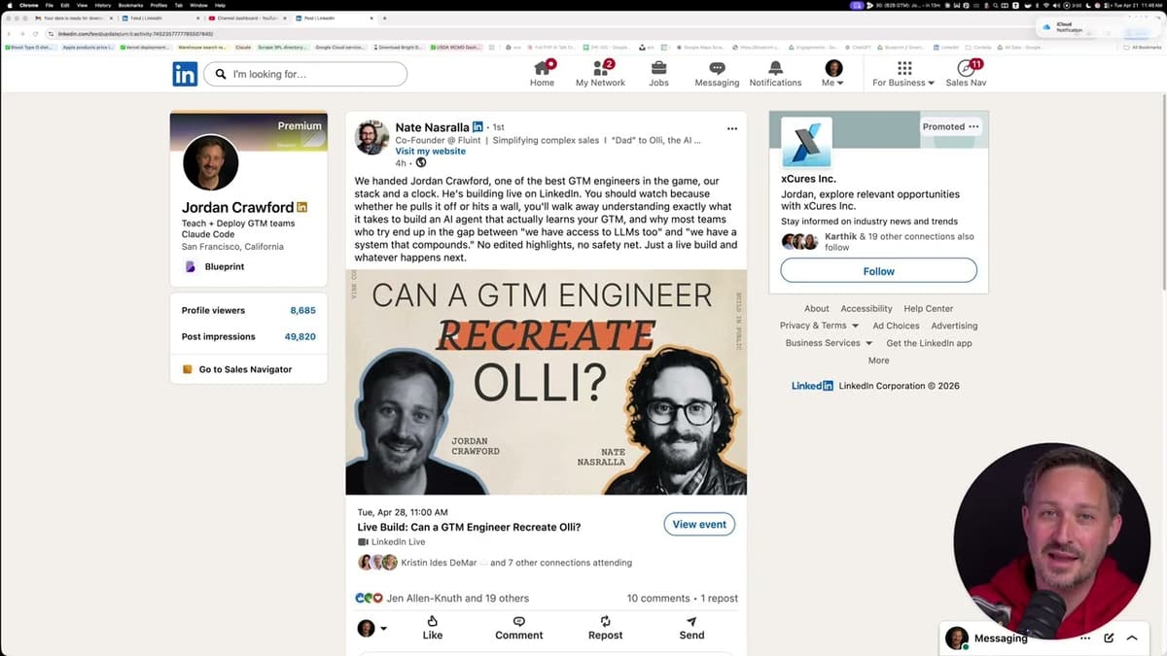Follow xCures Inc.

click(878, 271)
